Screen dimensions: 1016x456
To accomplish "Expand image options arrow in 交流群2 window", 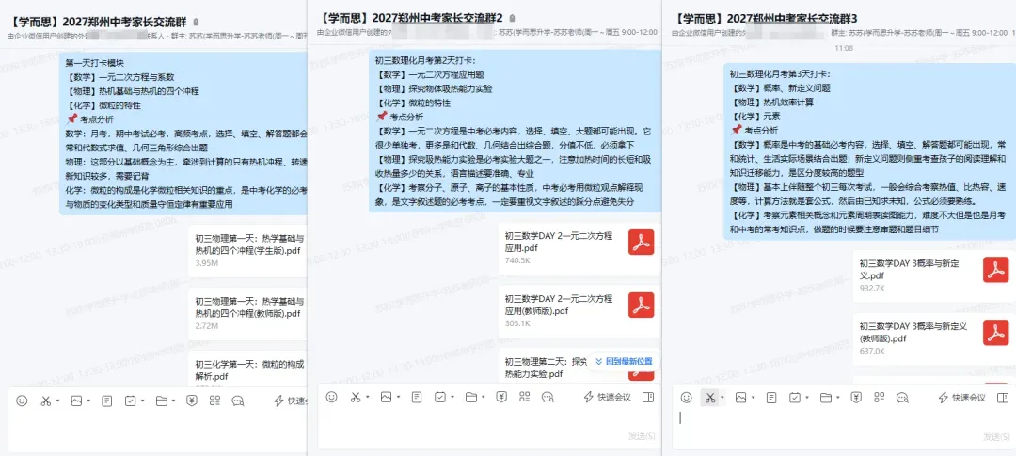I will tap(399, 397).
